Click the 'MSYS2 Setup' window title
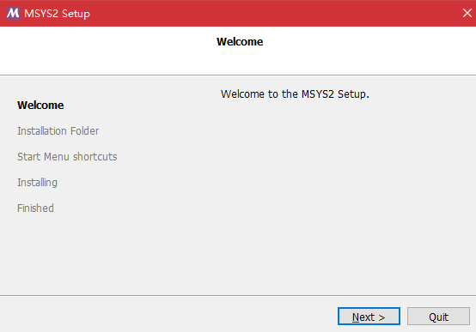Screen dimensions: 476x332 (57, 14)
